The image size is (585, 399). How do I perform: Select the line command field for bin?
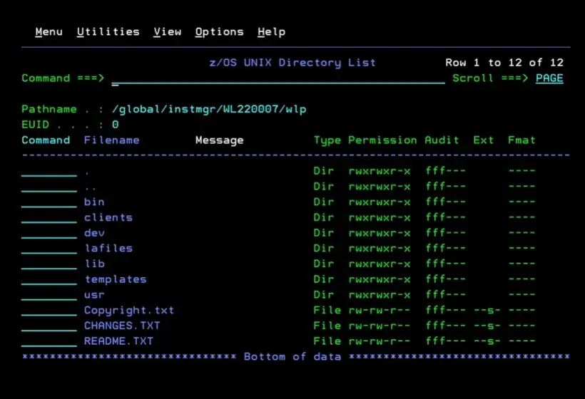49,202
